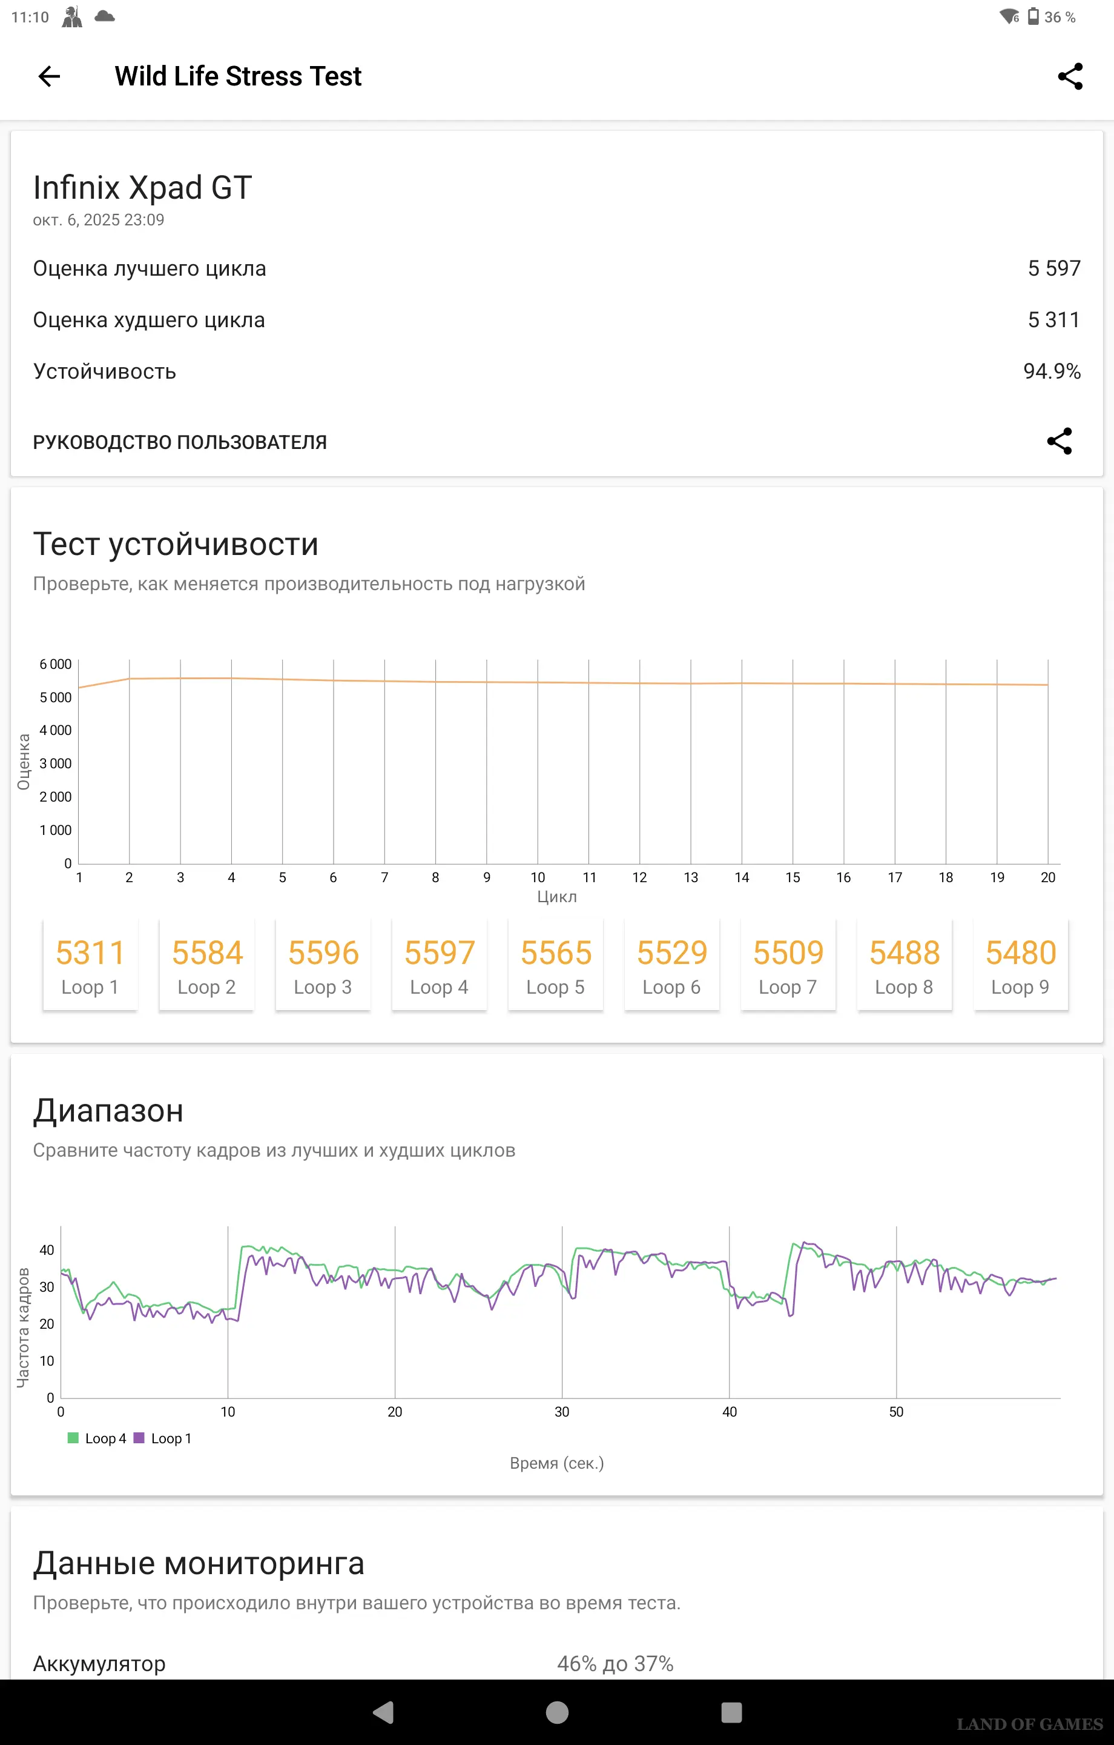Tap the Устойчивость 94.9% row
Screen dimensions: 1114x1745
[556, 372]
